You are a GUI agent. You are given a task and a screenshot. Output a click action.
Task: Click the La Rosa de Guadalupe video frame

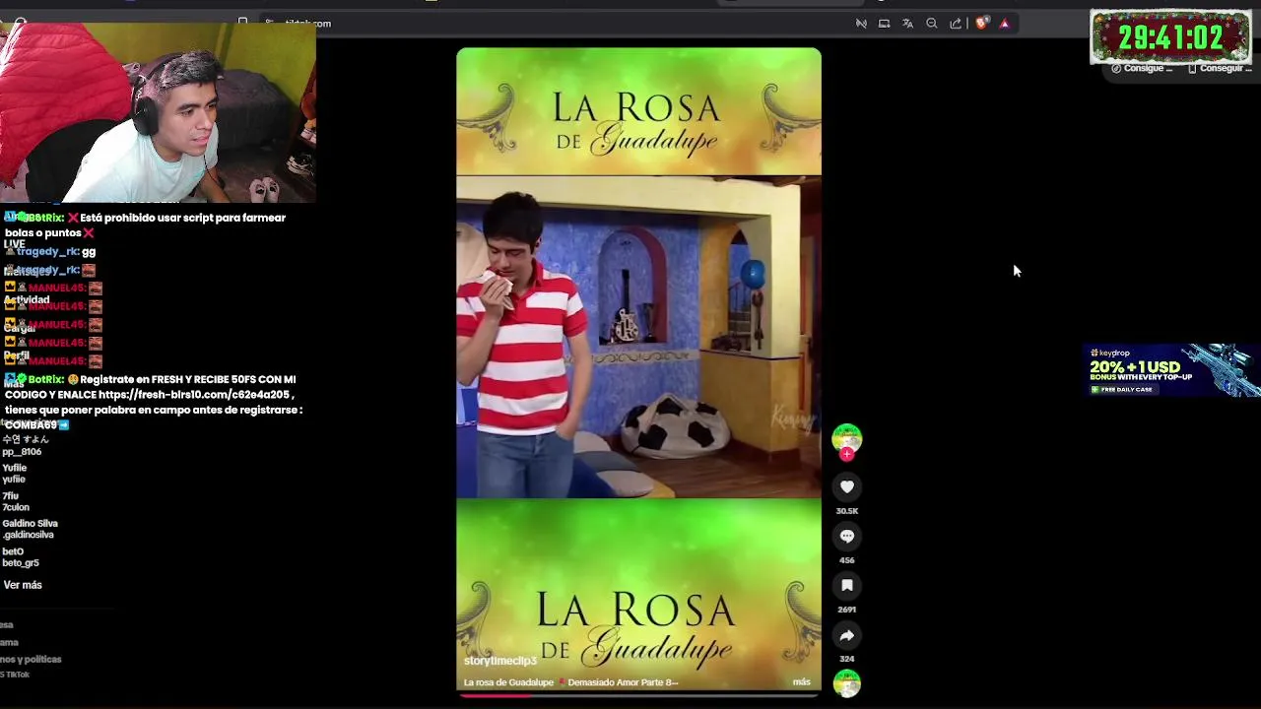(x=638, y=337)
